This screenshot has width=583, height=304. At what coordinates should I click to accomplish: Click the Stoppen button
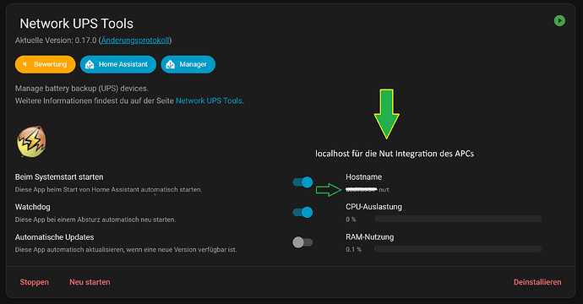coord(34,282)
